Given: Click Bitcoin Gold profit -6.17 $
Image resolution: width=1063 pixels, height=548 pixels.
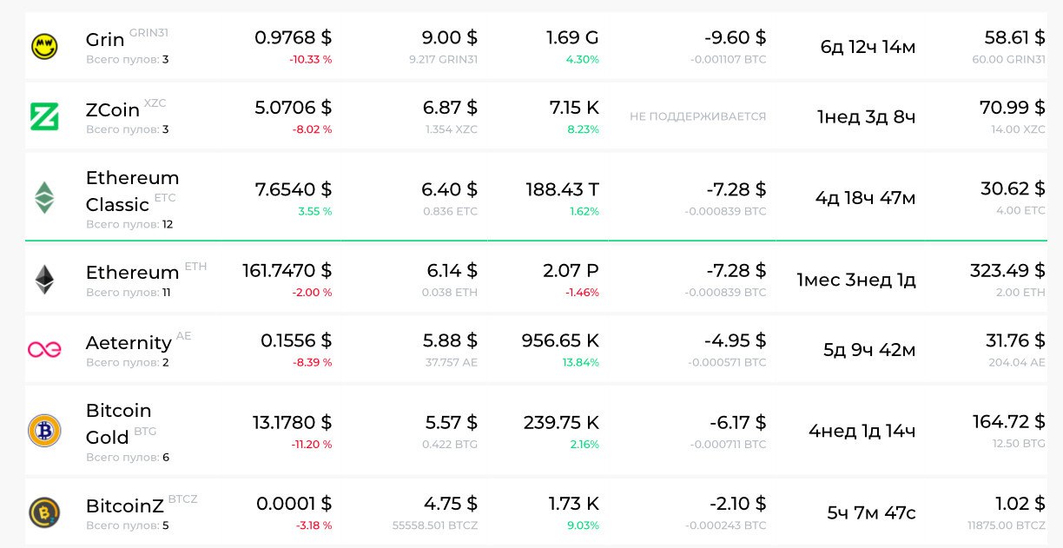Looking at the screenshot, I should [737, 423].
